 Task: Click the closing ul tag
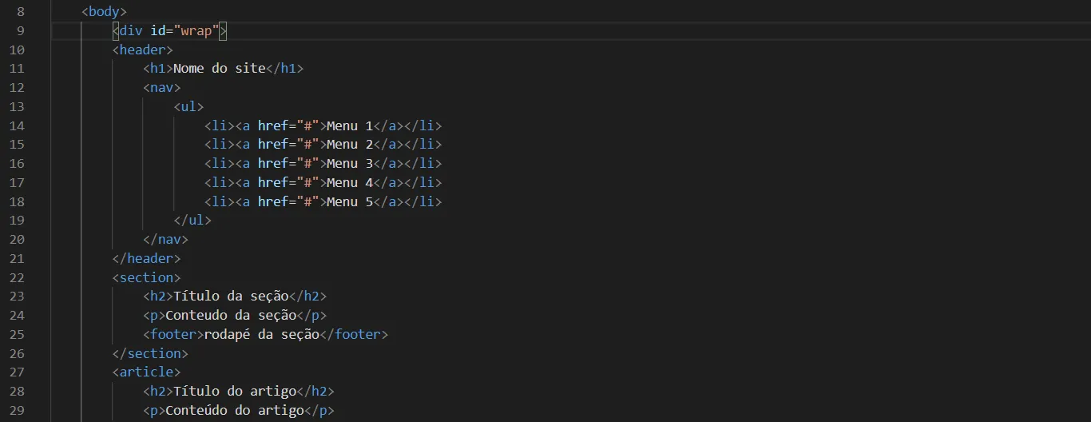pos(192,221)
